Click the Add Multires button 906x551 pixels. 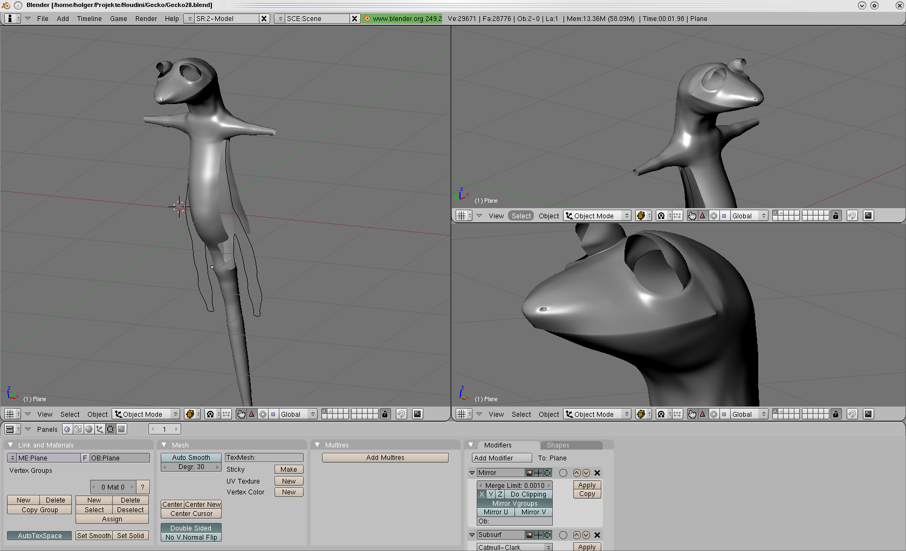coord(385,458)
